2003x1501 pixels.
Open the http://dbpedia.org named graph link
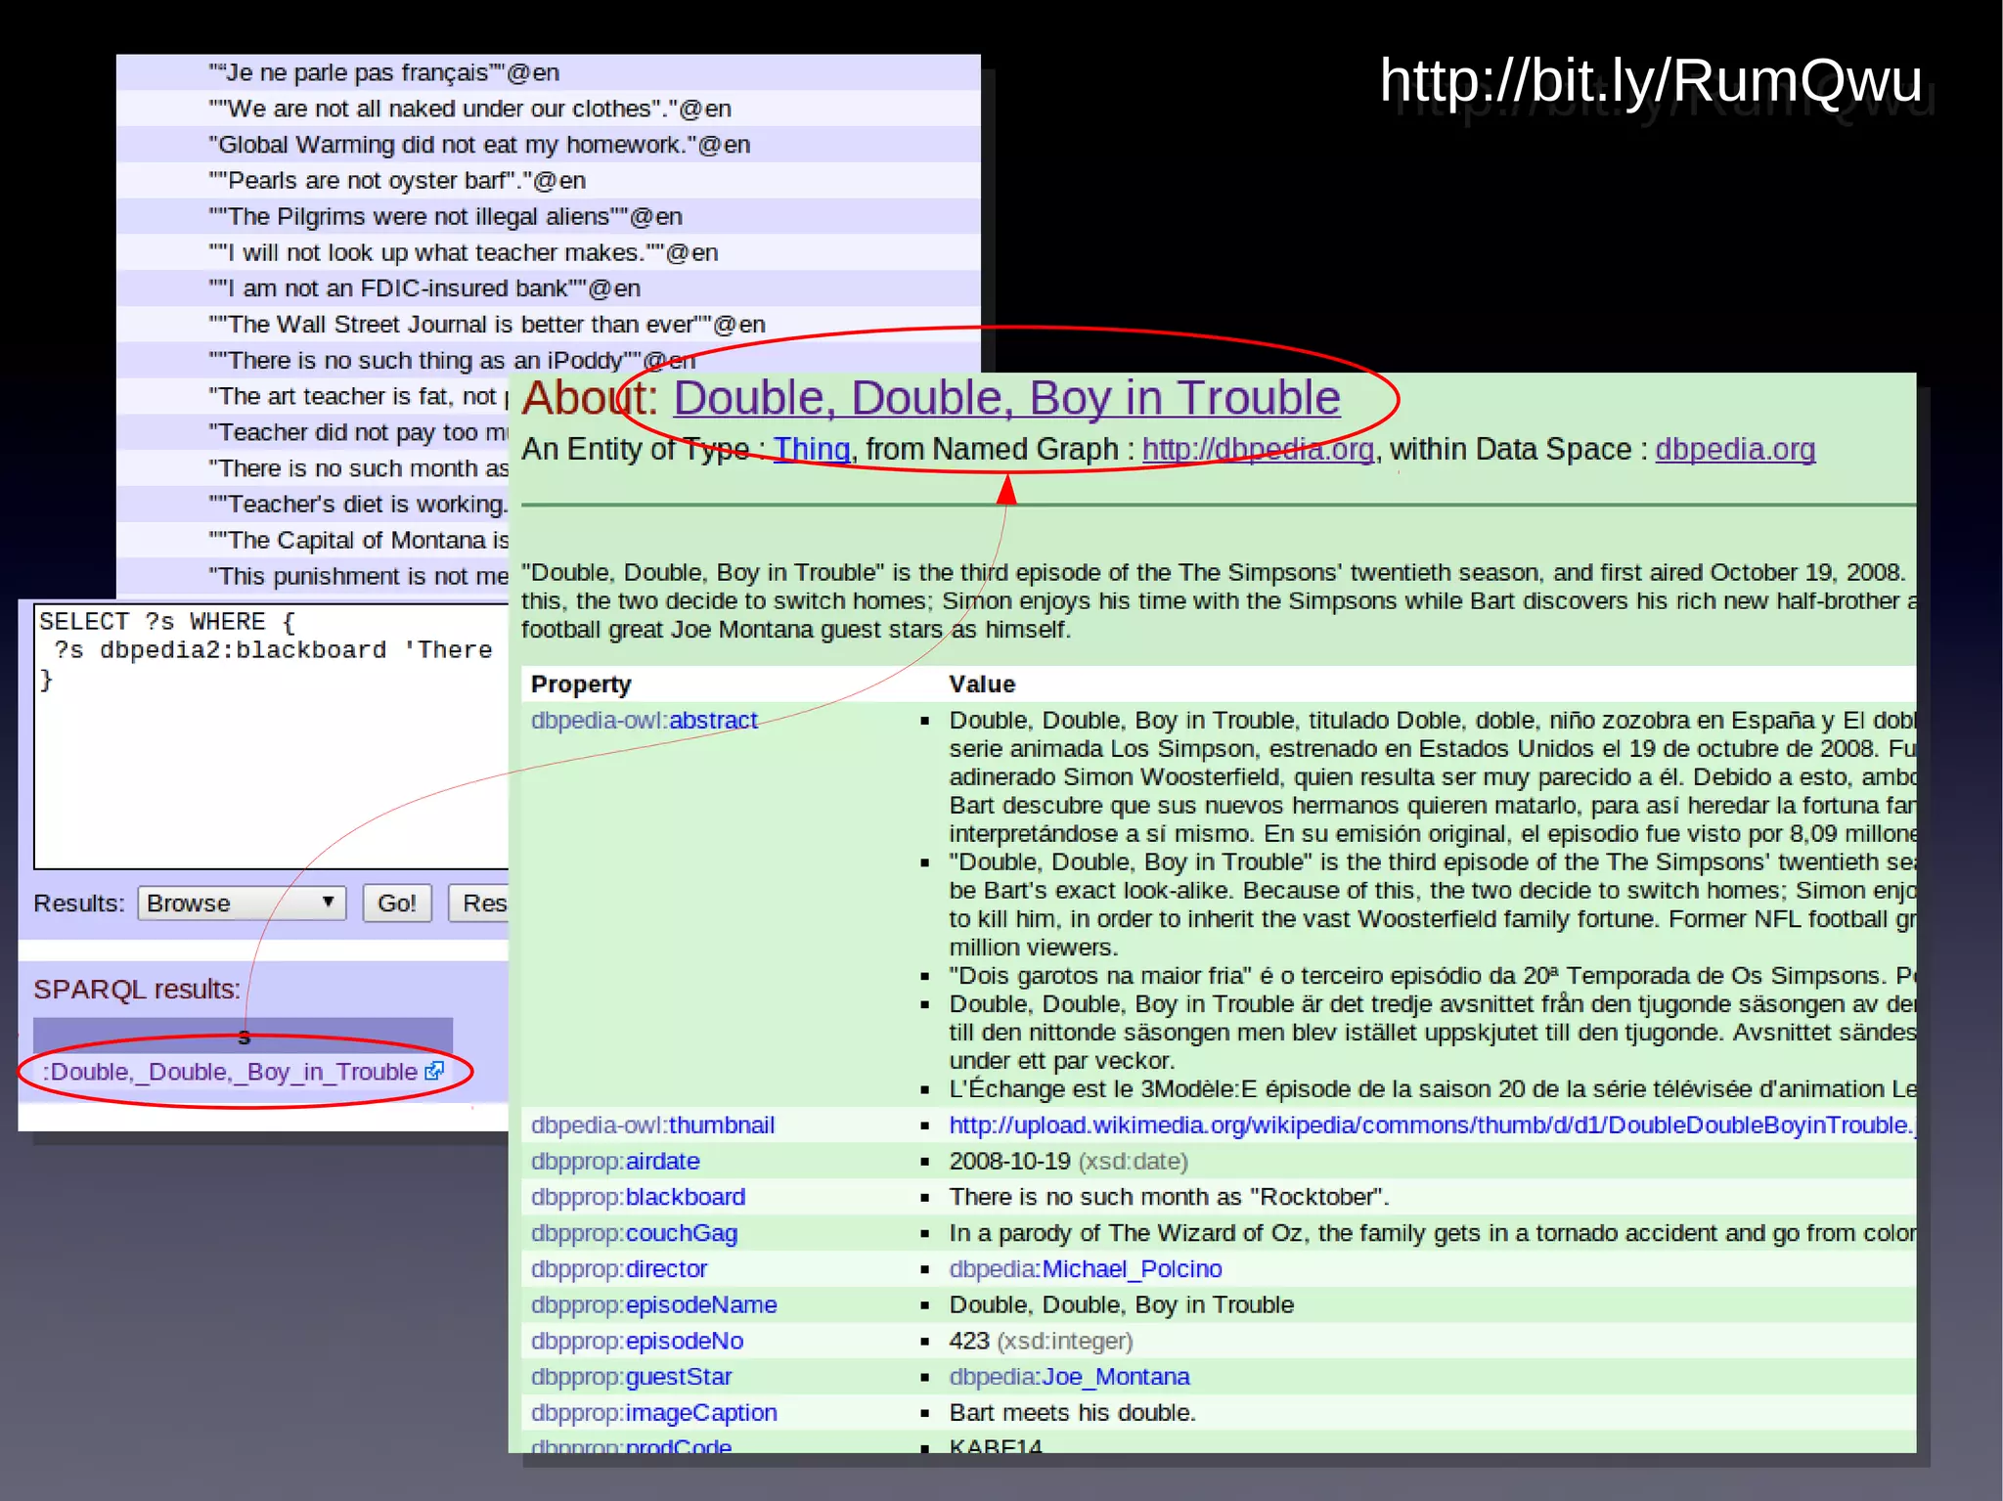(1258, 449)
